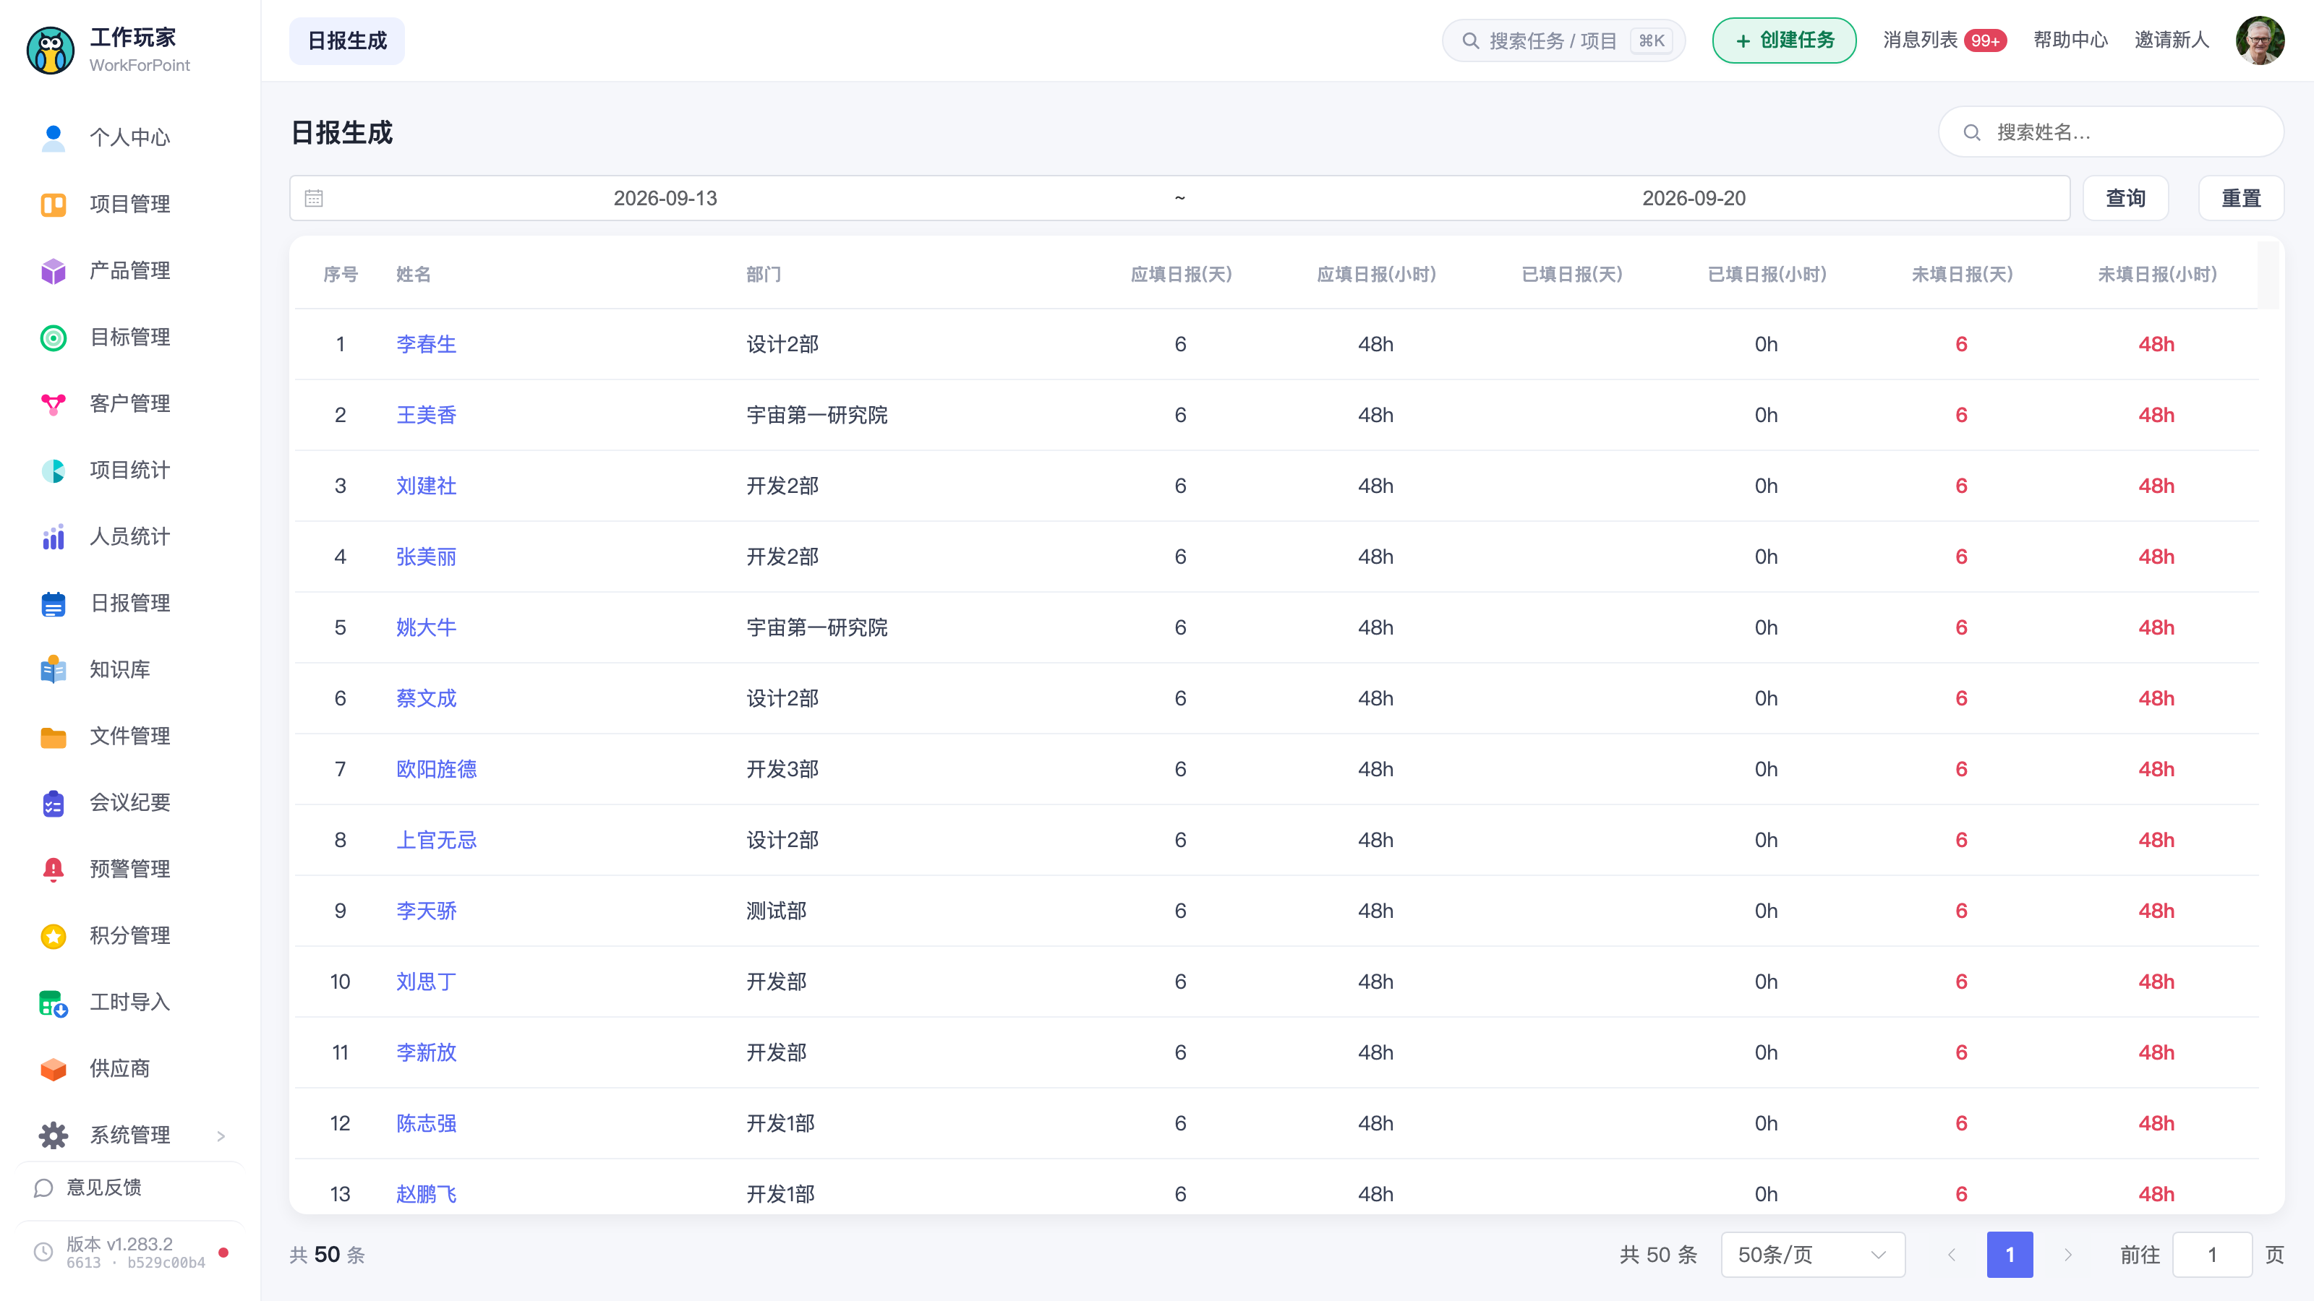The width and height of the screenshot is (2314, 1301).
Task: Open 李春生 name link
Action: pos(426,345)
